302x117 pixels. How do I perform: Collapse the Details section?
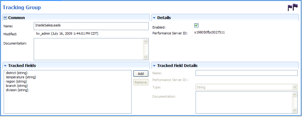[x=154, y=18]
